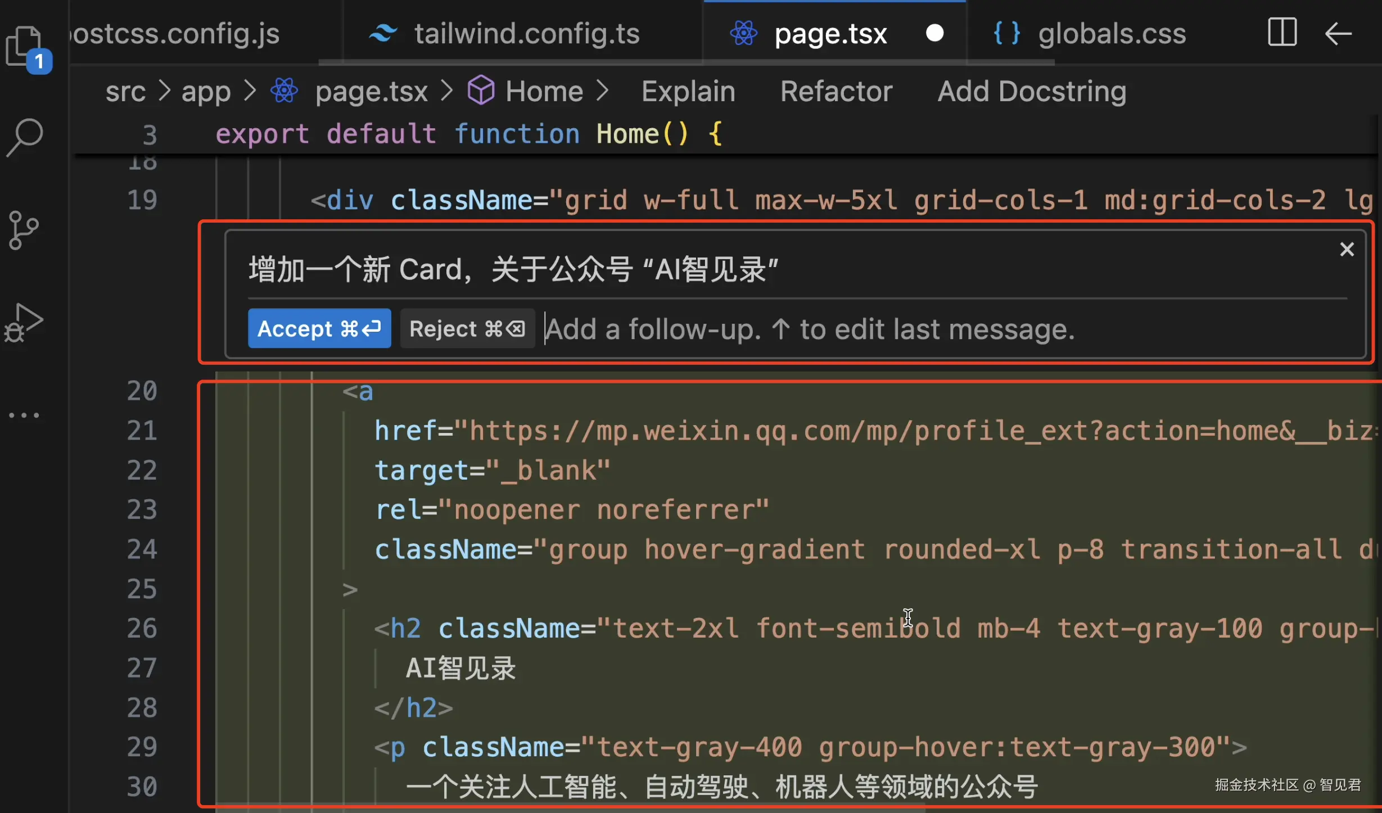
Task: Switch to the tailwind.config.ts tab
Action: [526, 34]
